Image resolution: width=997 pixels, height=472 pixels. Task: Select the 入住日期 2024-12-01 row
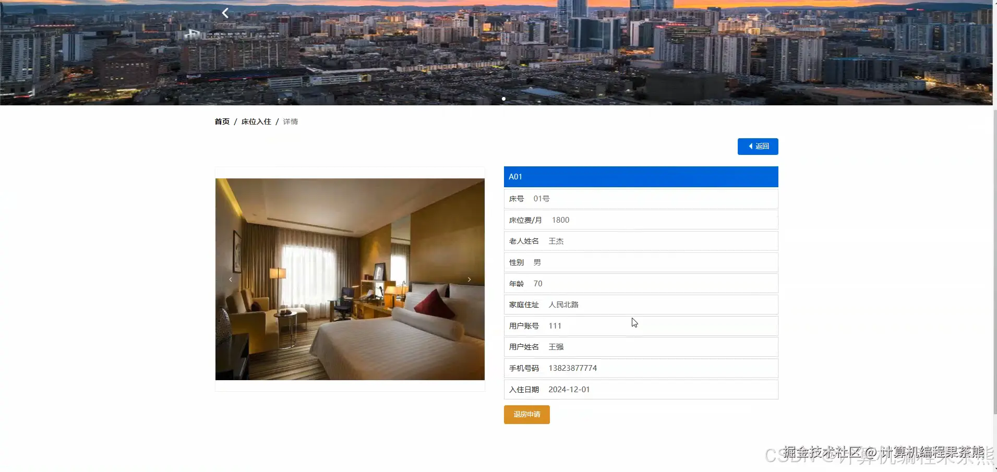pos(641,390)
